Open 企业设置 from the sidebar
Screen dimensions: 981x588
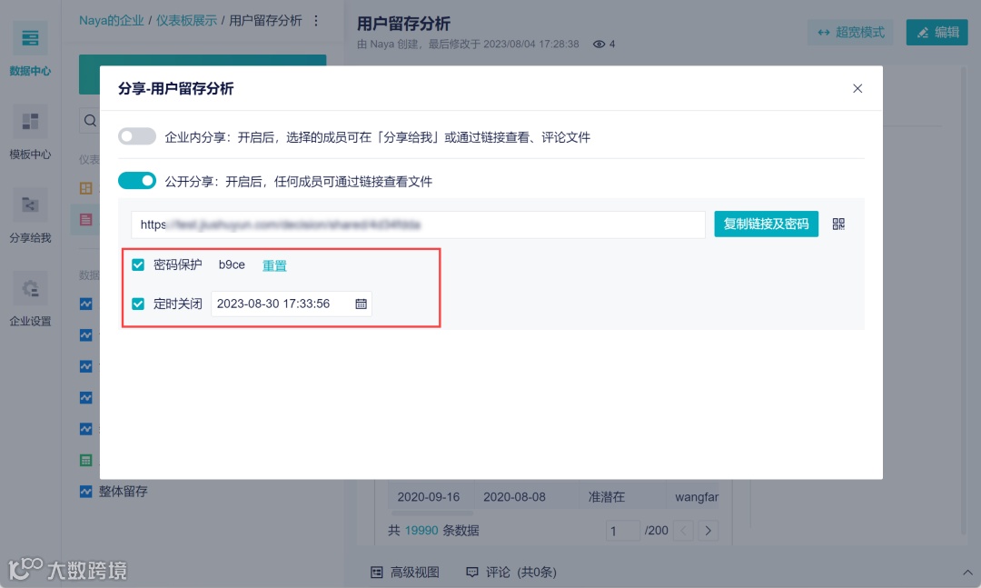[30, 300]
